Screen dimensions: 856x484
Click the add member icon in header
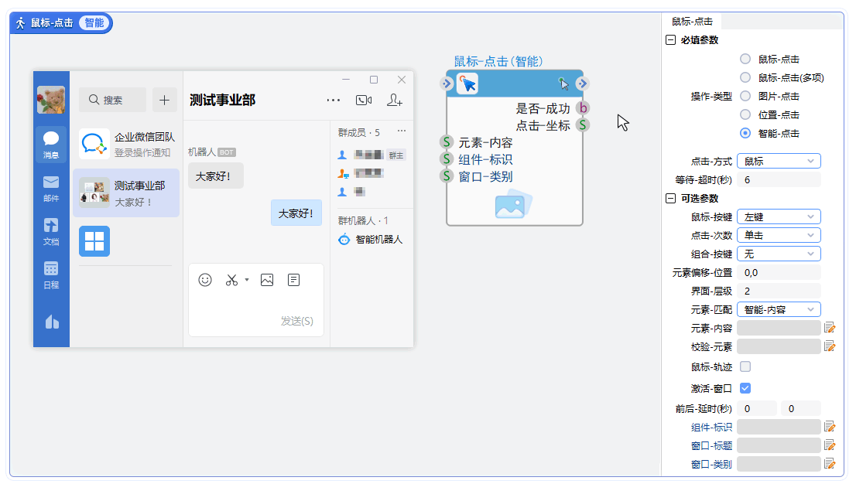395,100
